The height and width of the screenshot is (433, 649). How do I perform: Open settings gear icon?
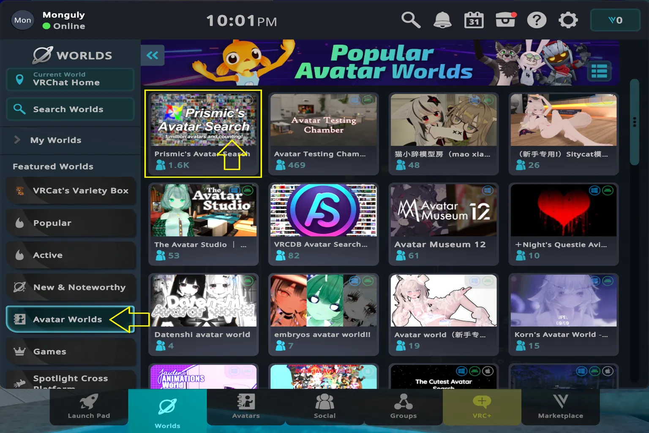pyautogui.click(x=568, y=20)
